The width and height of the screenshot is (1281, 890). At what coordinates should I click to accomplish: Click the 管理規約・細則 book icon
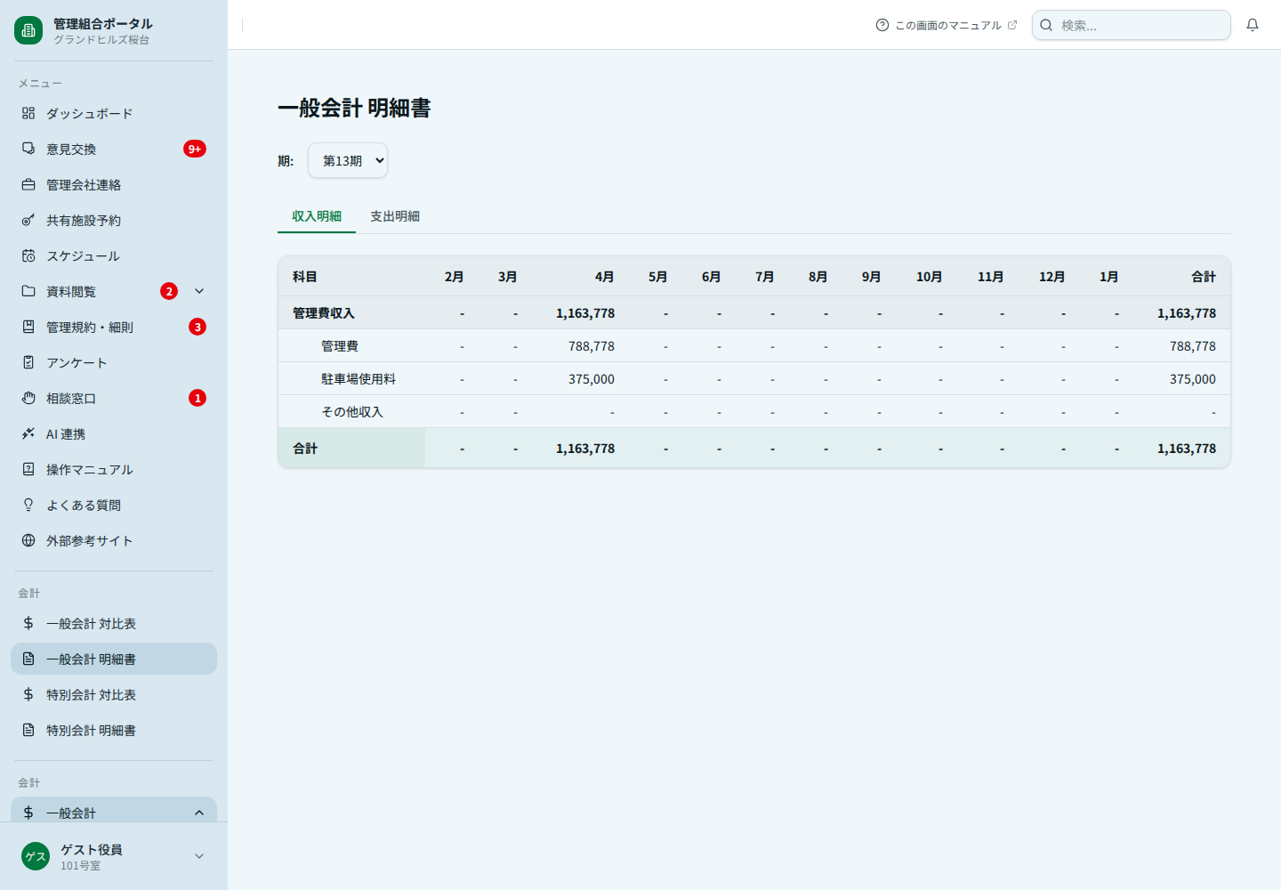pos(28,327)
